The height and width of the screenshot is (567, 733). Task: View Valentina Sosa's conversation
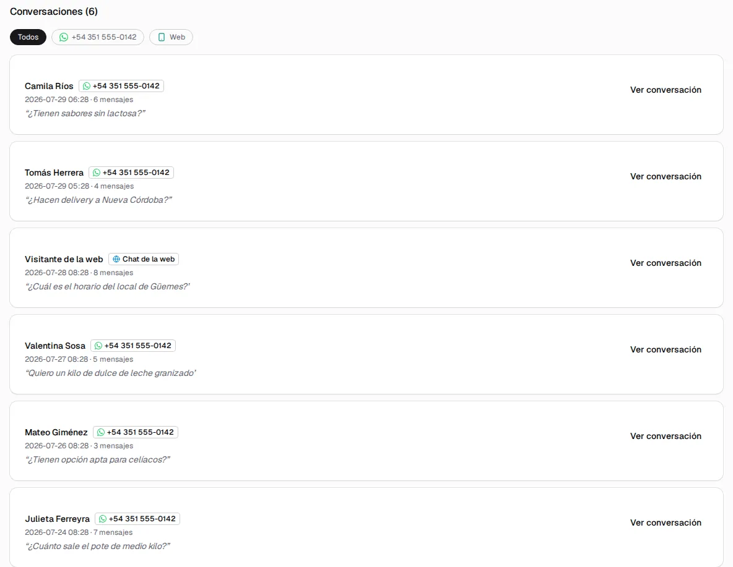[666, 350]
